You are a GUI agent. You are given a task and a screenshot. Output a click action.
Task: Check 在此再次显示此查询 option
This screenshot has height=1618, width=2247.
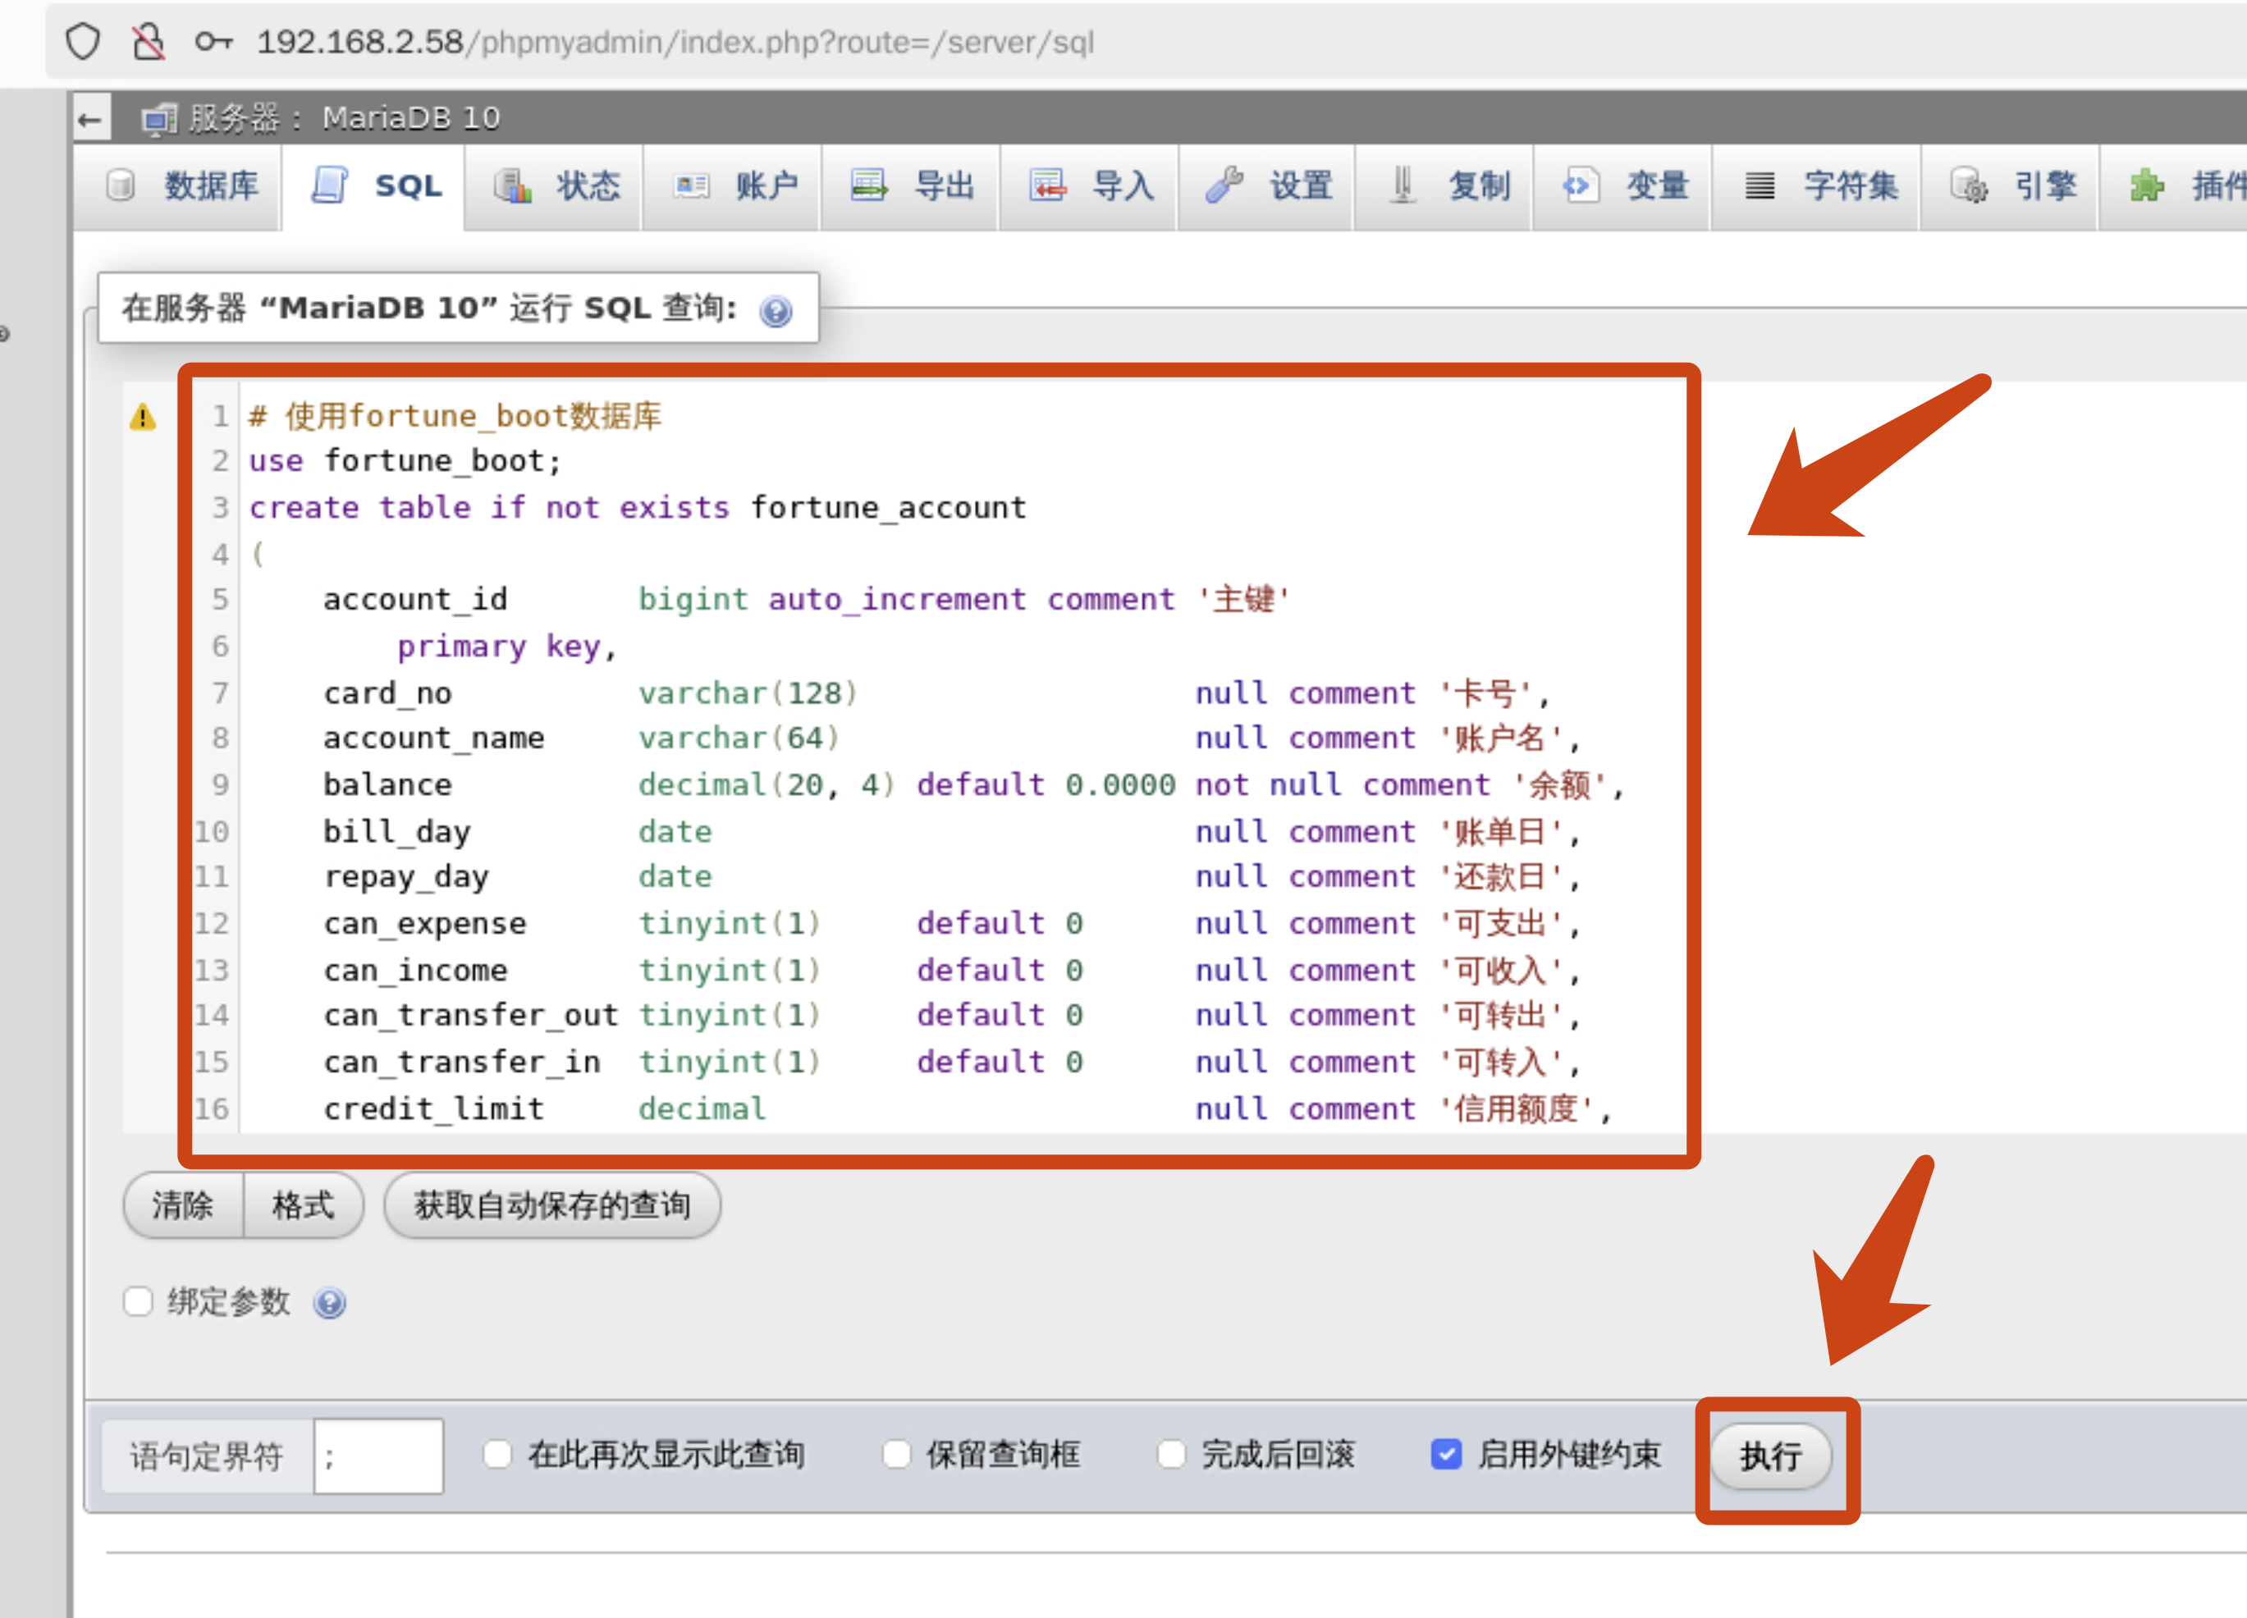(497, 1454)
